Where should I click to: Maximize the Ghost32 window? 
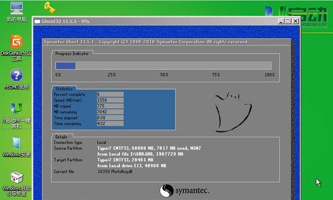[x=288, y=21]
